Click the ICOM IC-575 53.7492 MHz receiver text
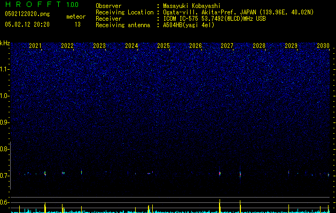 point(214,19)
